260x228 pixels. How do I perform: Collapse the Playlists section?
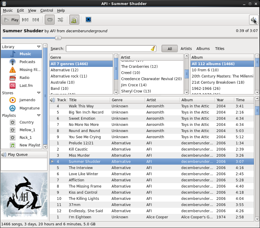[x=39, y=116]
